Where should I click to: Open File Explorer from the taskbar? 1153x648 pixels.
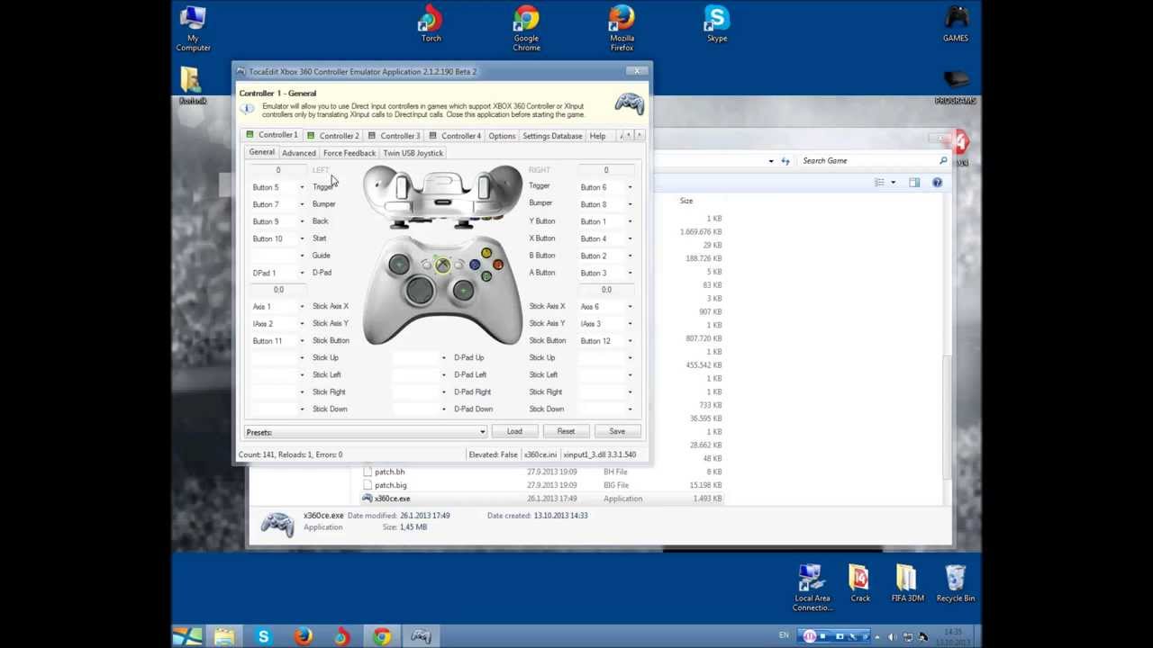click(x=224, y=637)
